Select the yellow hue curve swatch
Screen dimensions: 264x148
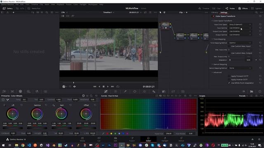click(111, 134)
